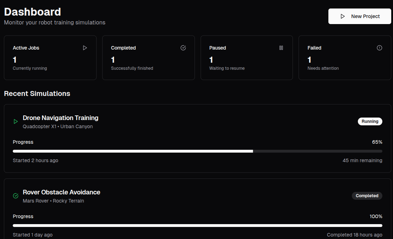393x239 pixels.
Task: Click green play icon beside Drone Navigation Training
Action: 16,121
